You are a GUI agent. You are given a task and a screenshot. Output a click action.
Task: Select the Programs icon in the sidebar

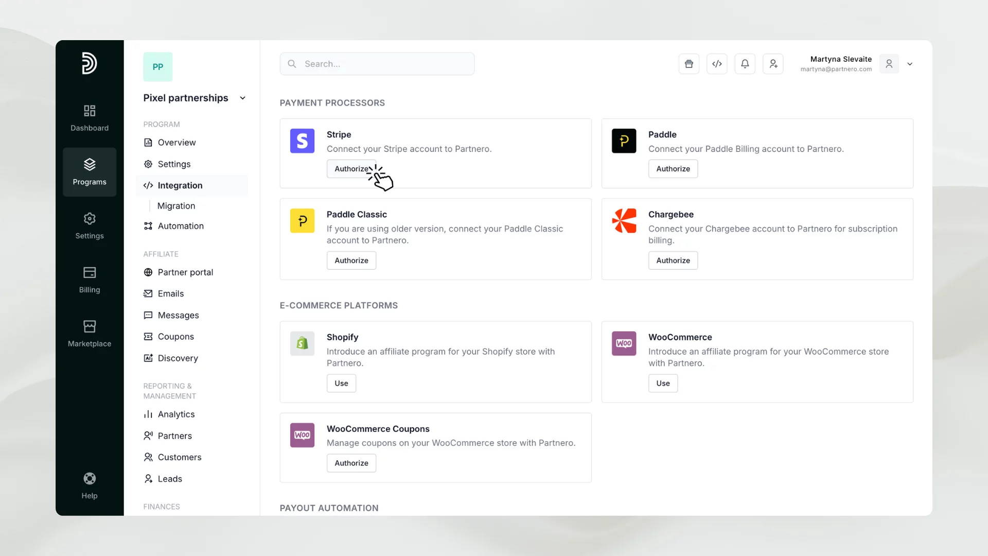[x=89, y=171]
